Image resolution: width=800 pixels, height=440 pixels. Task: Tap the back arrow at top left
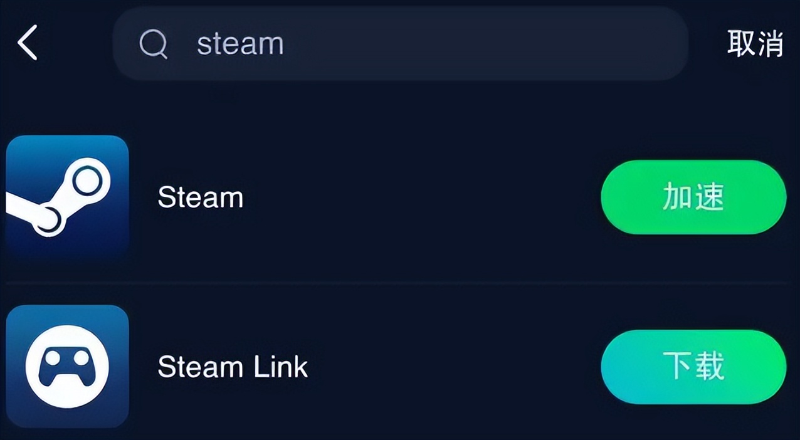(26, 44)
